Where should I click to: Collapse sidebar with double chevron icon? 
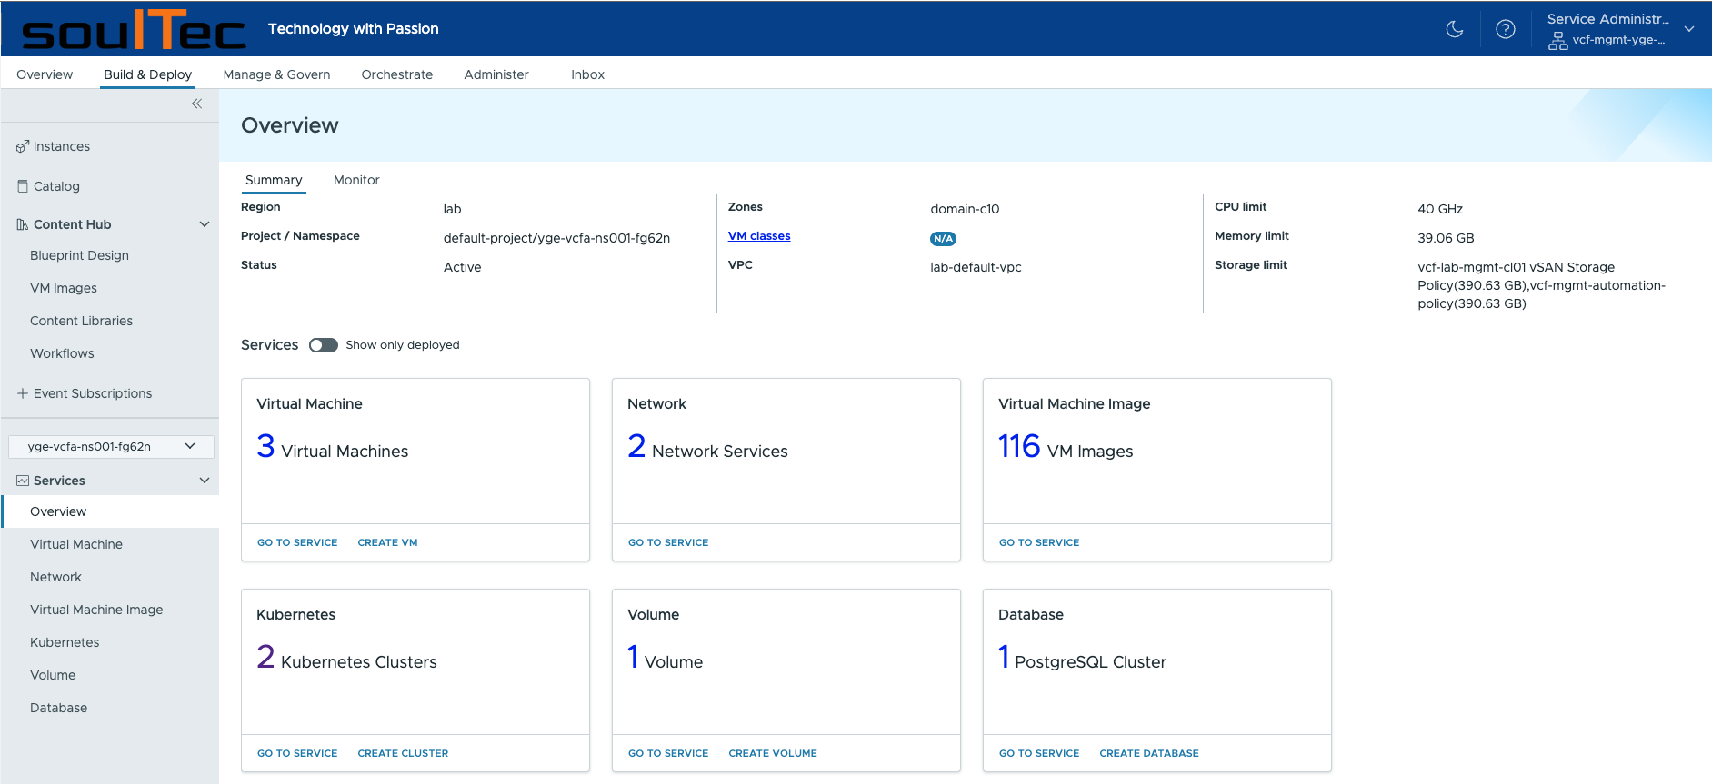pyautogui.click(x=196, y=104)
